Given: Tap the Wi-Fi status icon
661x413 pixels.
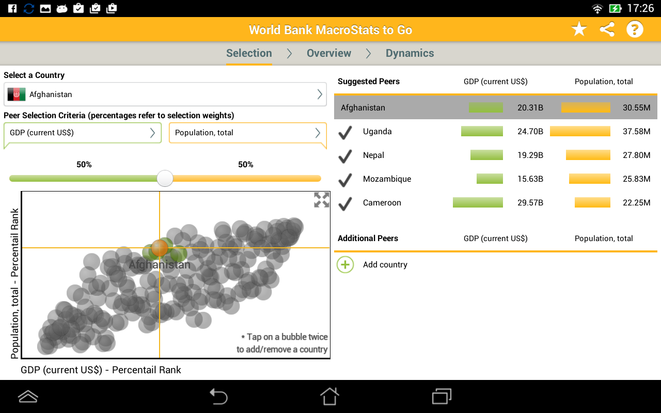Looking at the screenshot, I should 597,8.
